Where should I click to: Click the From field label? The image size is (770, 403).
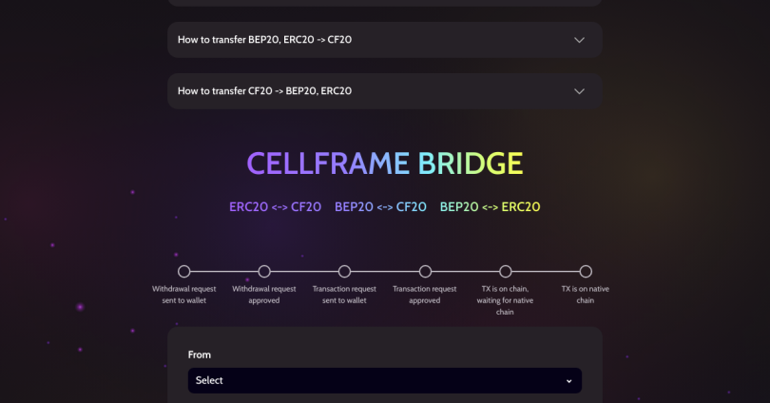tap(200, 355)
